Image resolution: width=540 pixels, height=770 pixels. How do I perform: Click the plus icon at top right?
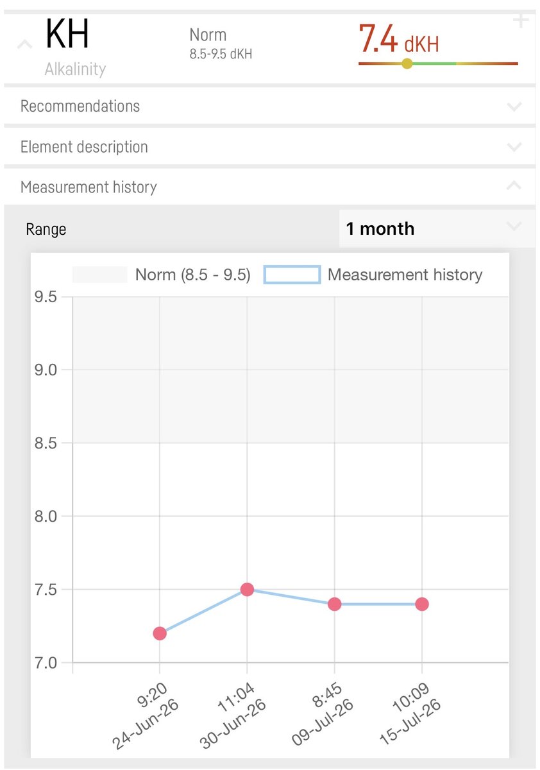[x=521, y=21]
